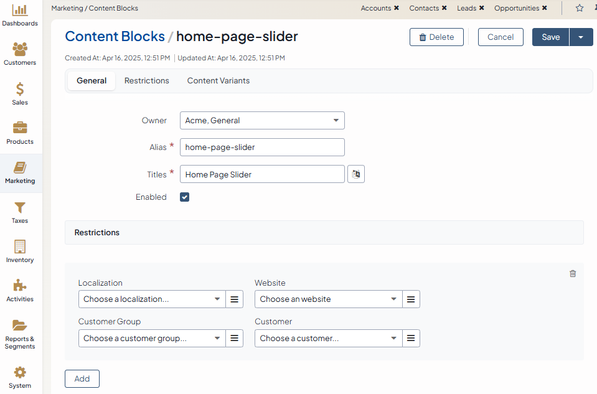This screenshot has height=394, width=597.
Task: Open the Dashboards sidebar menu
Action: coord(20,15)
